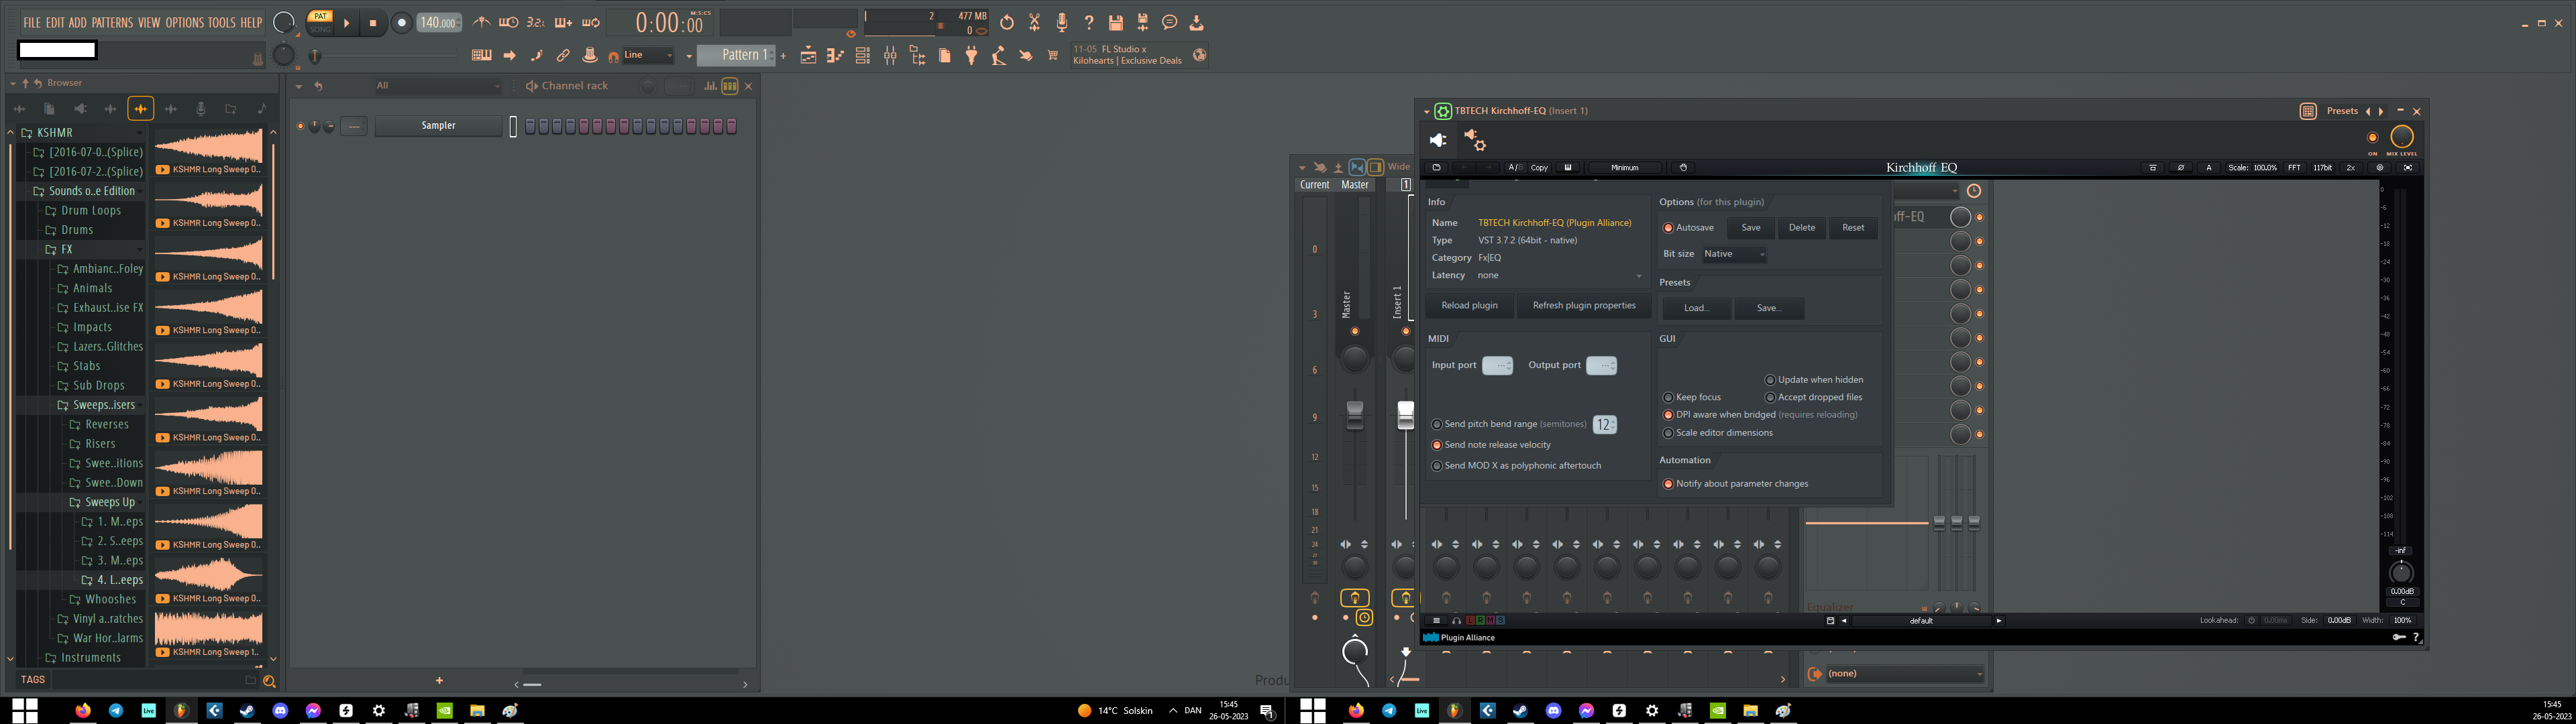Image resolution: width=2576 pixels, height=724 pixels.
Task: Open the Impacts folder
Action: tap(92, 327)
